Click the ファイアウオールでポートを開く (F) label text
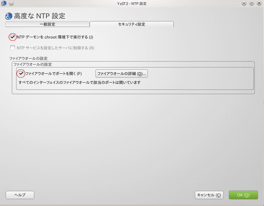The height and width of the screenshot is (206, 264). 53,73
